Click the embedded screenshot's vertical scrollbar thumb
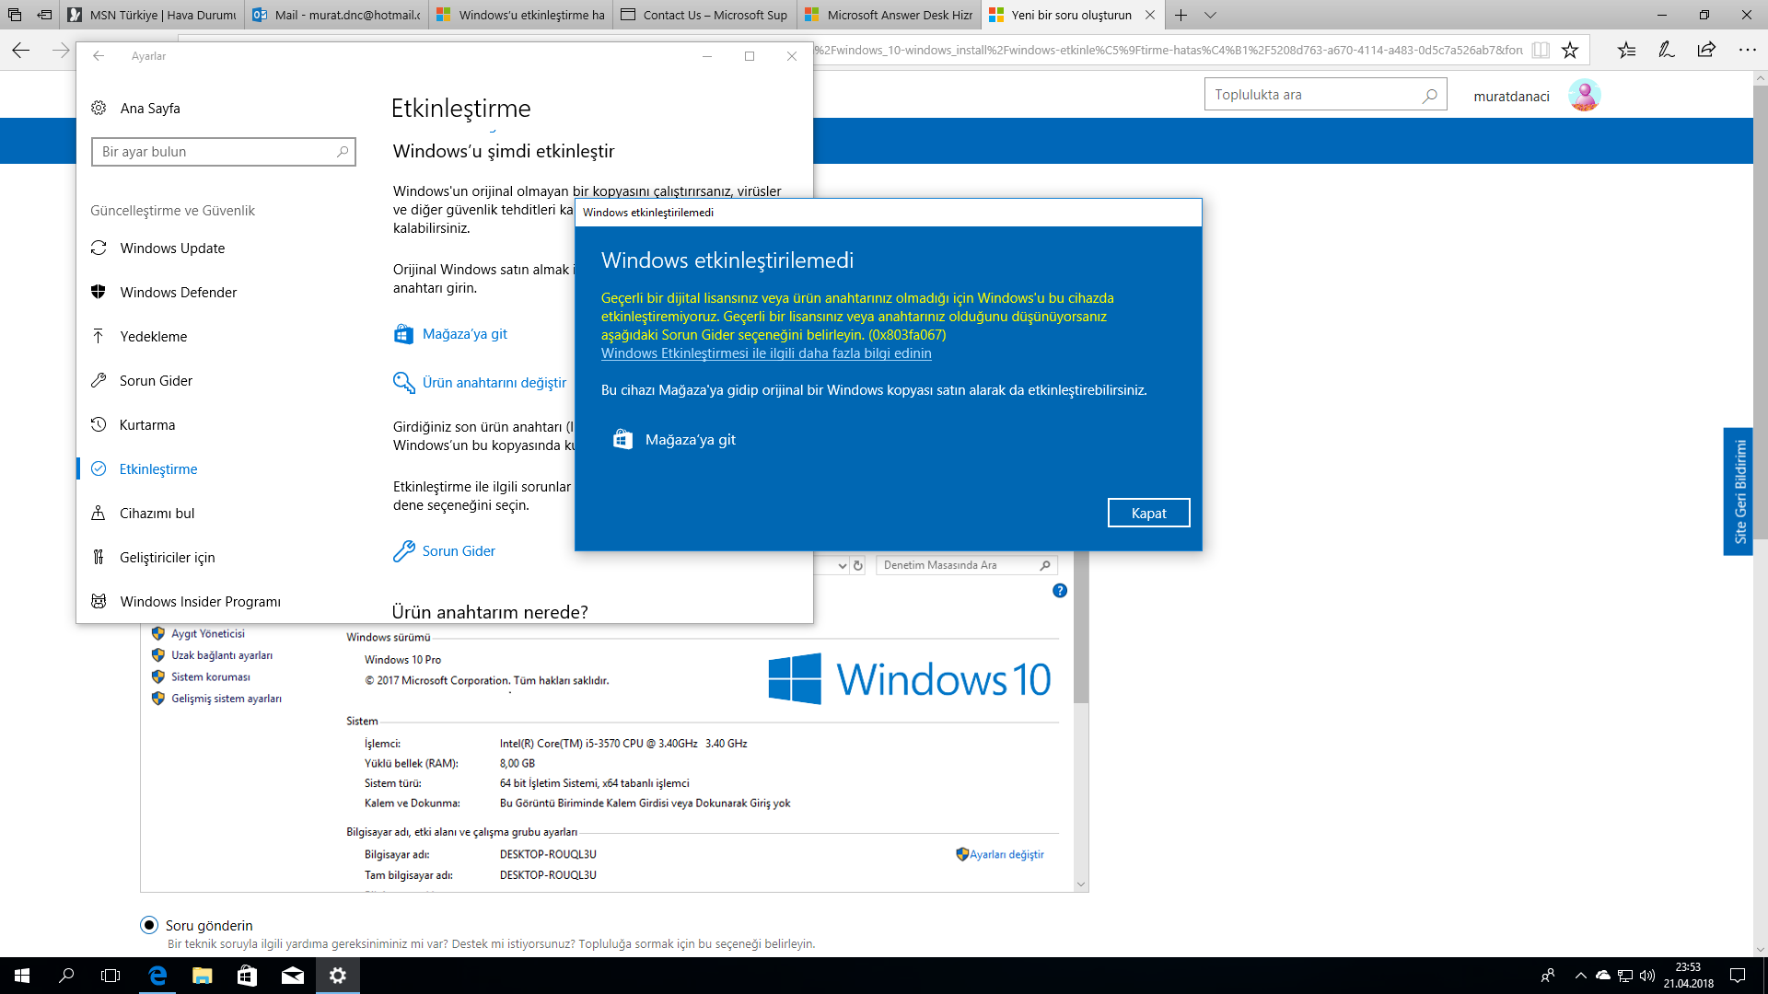Viewport: 1768px width, 994px height. coord(1081,628)
